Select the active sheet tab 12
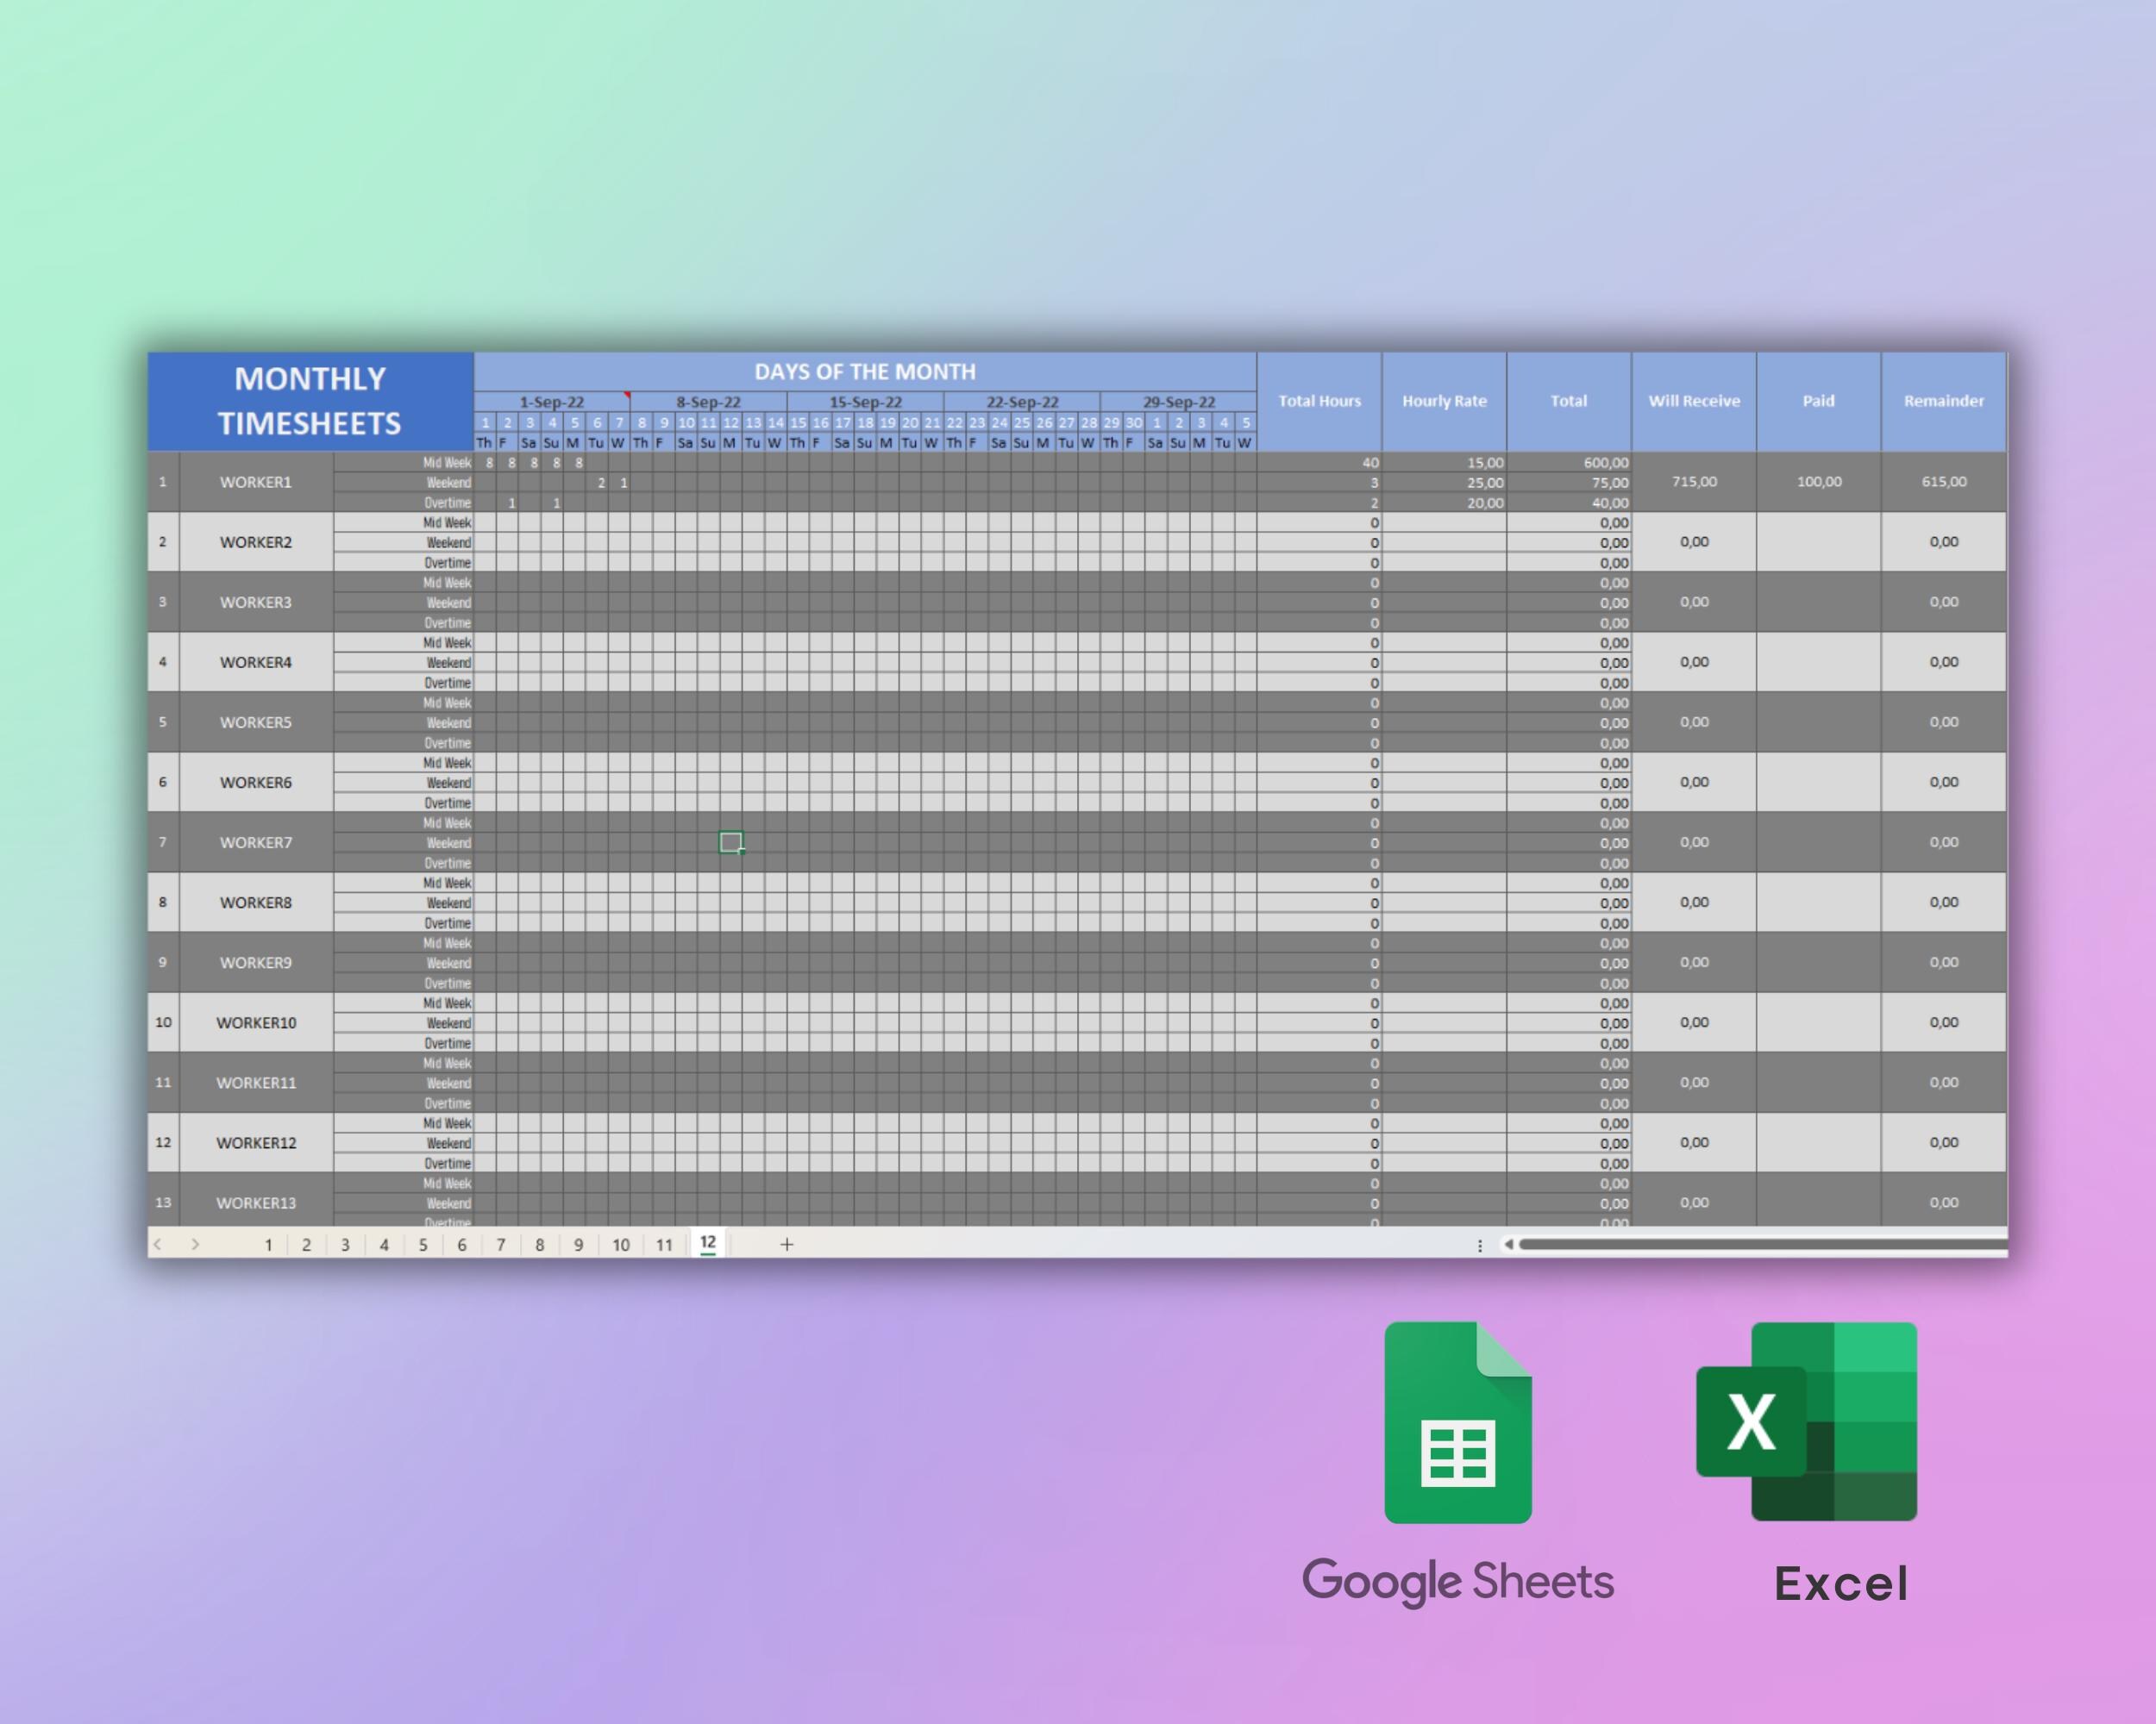This screenshot has width=2156, height=1724. [708, 1243]
